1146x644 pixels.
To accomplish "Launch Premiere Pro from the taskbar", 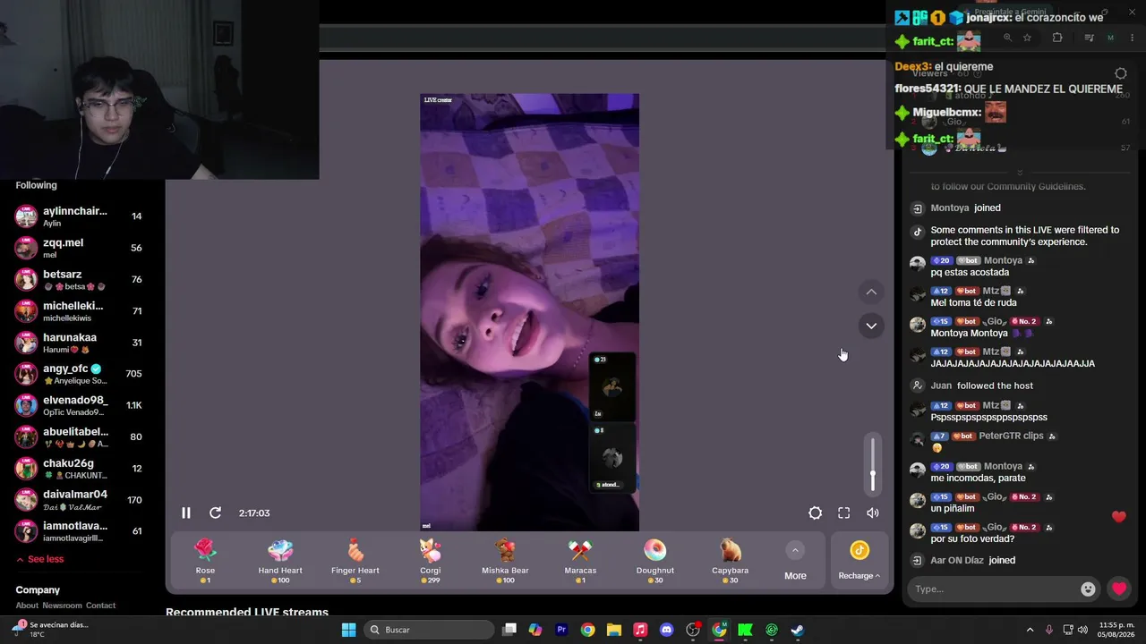I will [561, 630].
